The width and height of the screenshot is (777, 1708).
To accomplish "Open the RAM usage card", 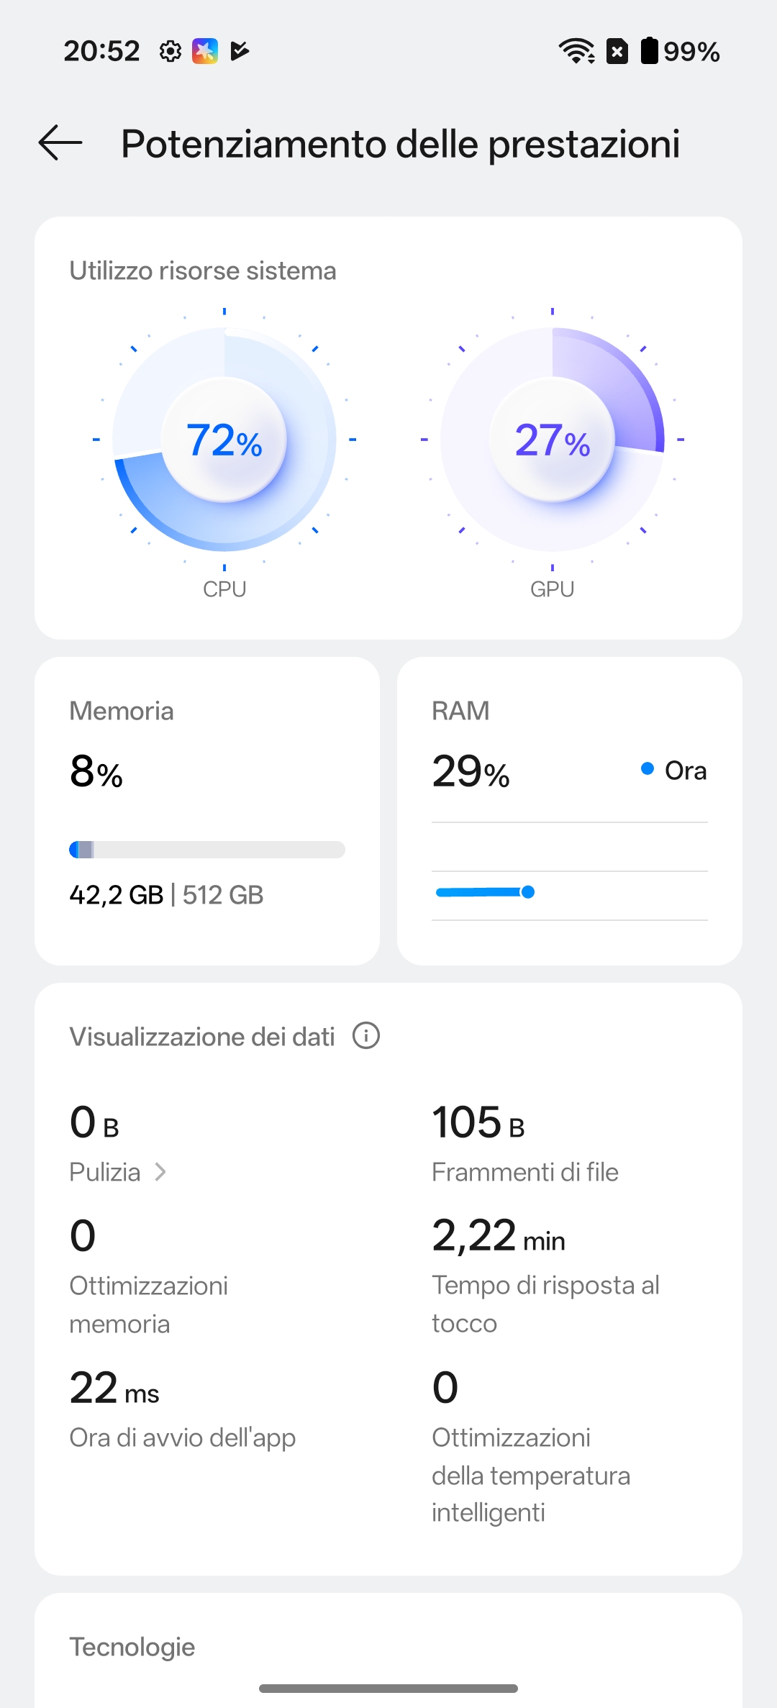I will point(569,810).
